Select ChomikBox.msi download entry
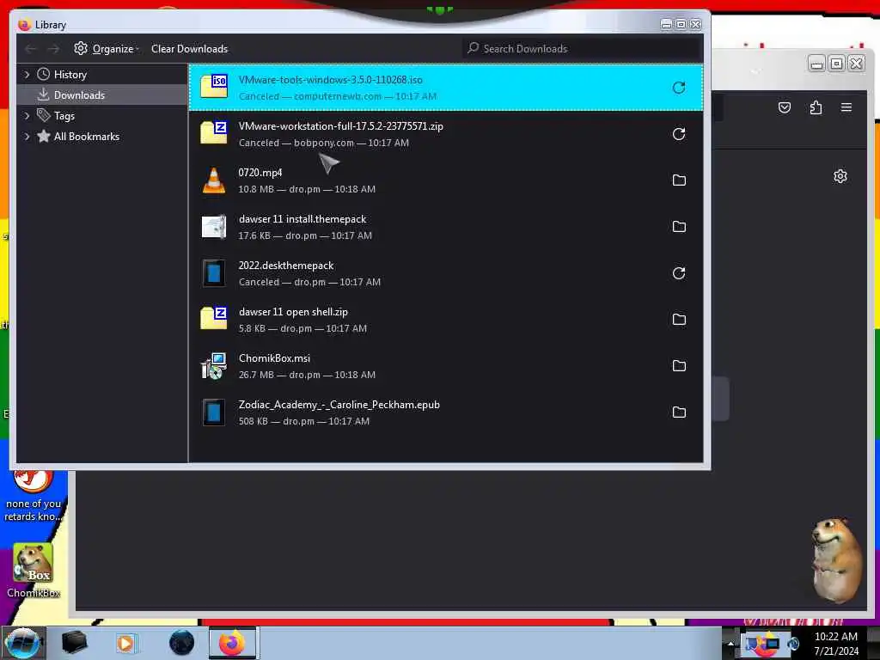 click(x=446, y=366)
